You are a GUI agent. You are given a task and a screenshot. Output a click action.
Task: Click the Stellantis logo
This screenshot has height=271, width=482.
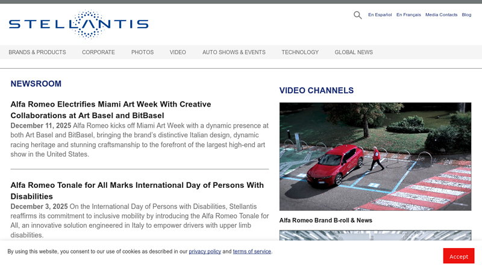79,24
